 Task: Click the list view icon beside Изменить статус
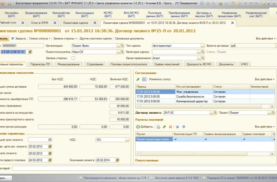click(x=144, y=79)
